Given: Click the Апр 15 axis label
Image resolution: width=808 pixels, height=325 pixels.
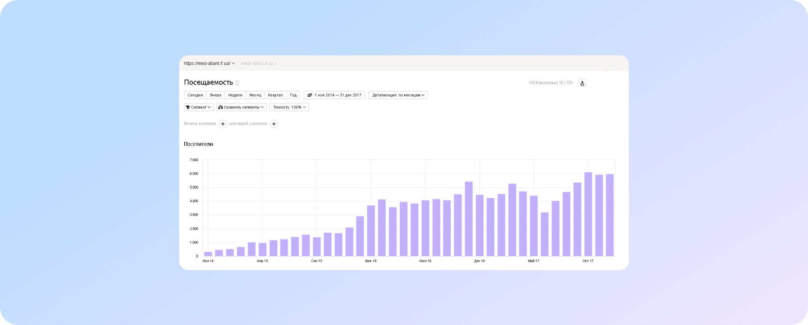Looking at the screenshot, I should (x=262, y=261).
